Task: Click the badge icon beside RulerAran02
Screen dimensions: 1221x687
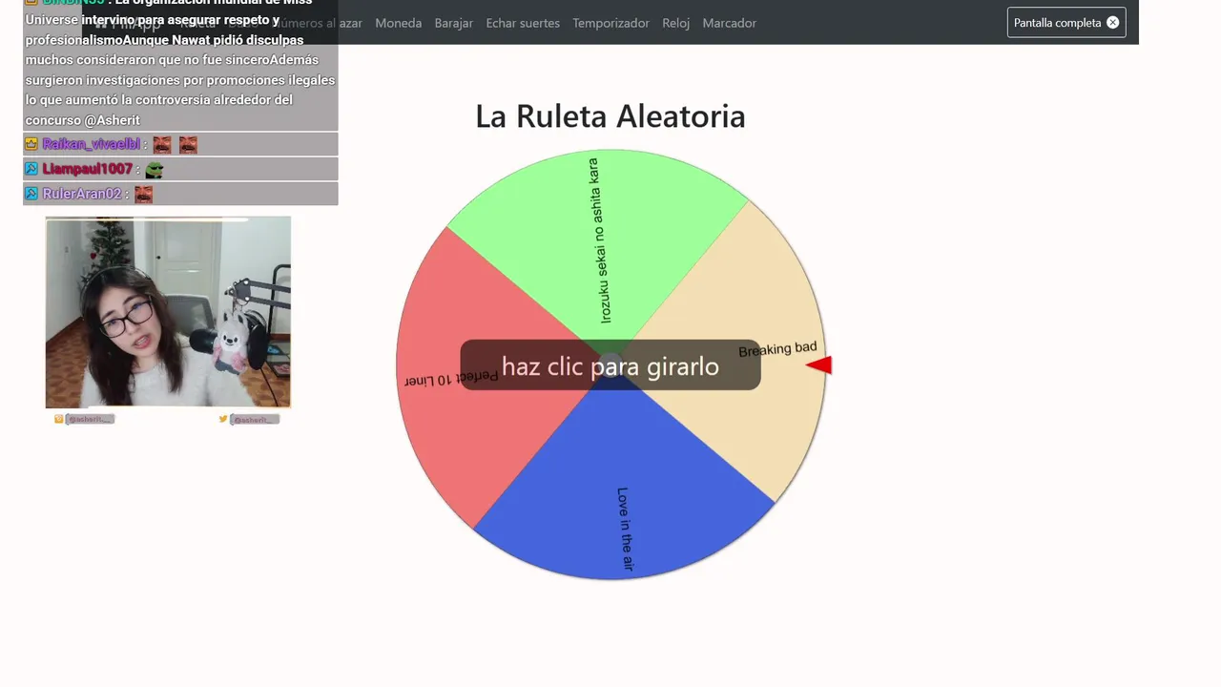Action: (31, 194)
